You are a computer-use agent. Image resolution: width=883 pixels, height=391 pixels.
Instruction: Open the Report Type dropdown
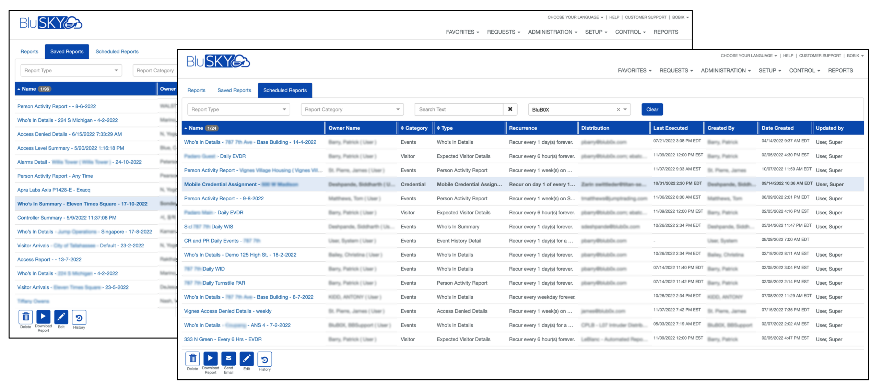tap(238, 109)
